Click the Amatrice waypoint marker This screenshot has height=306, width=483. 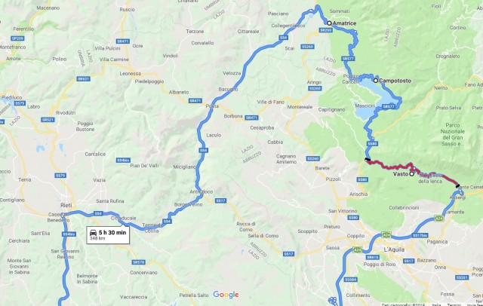(329, 23)
